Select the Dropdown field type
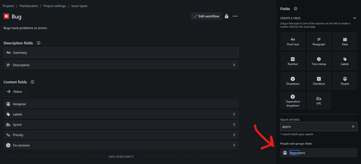361x164 pixels. (293, 81)
